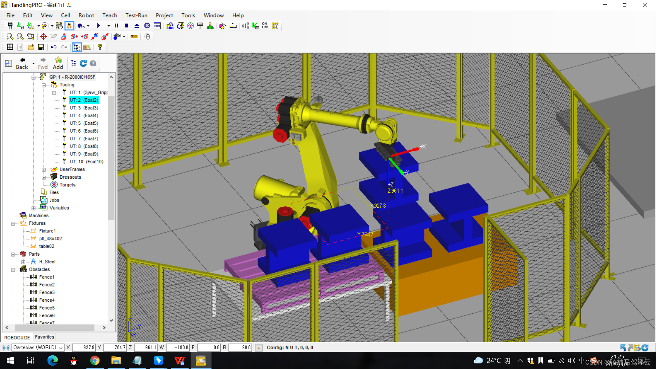The image size is (656, 369).
Task: Toggle the cell browser tree view icon
Action: point(77,47)
